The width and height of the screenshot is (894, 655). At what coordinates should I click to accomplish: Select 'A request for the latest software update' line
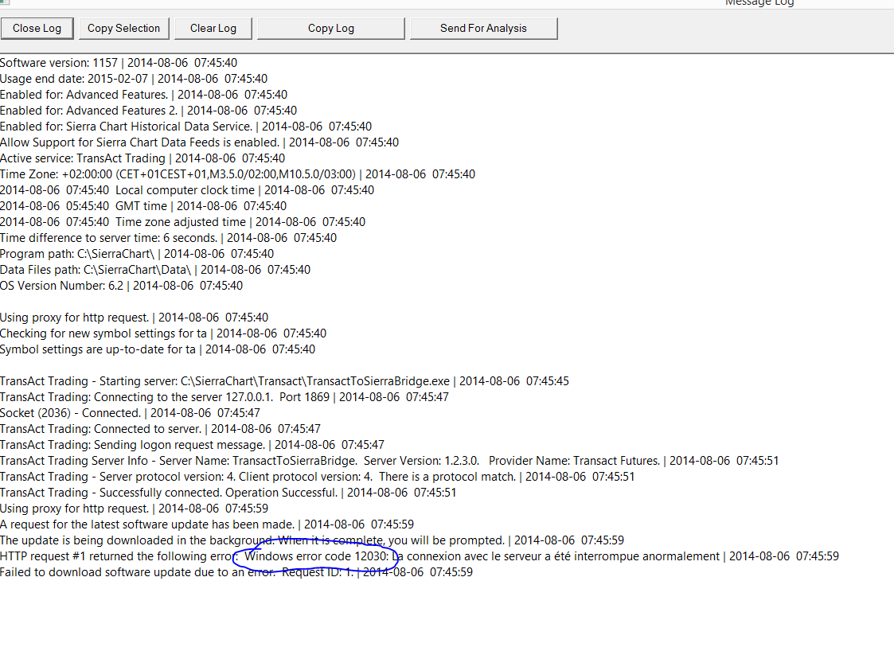tap(207, 525)
